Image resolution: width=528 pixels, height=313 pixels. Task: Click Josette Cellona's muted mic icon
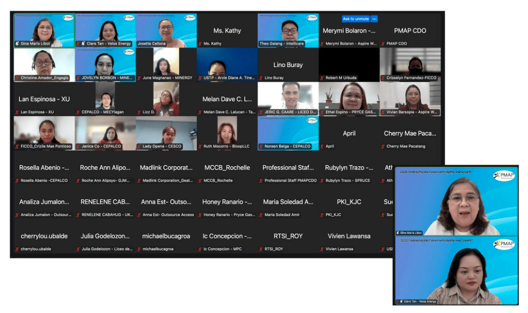coord(139,44)
